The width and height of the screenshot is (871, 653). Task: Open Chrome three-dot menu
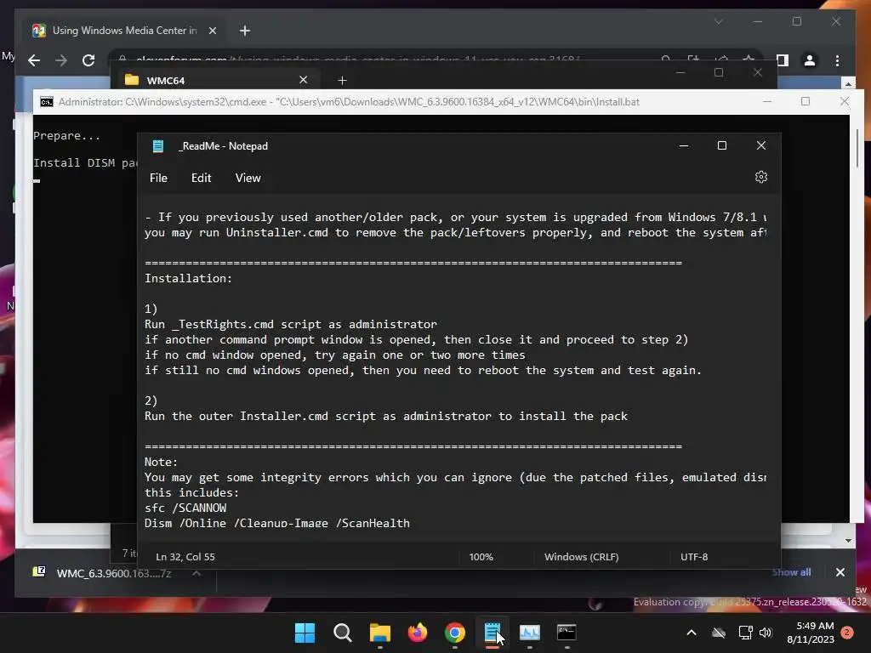coord(837,60)
